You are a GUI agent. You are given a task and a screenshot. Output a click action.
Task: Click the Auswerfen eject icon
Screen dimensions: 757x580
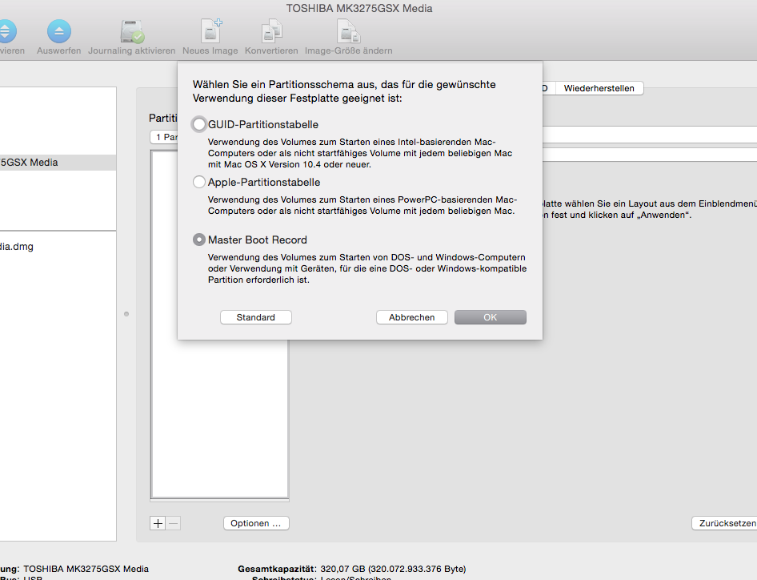[59, 31]
